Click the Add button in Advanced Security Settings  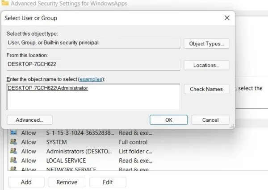[26, 182]
